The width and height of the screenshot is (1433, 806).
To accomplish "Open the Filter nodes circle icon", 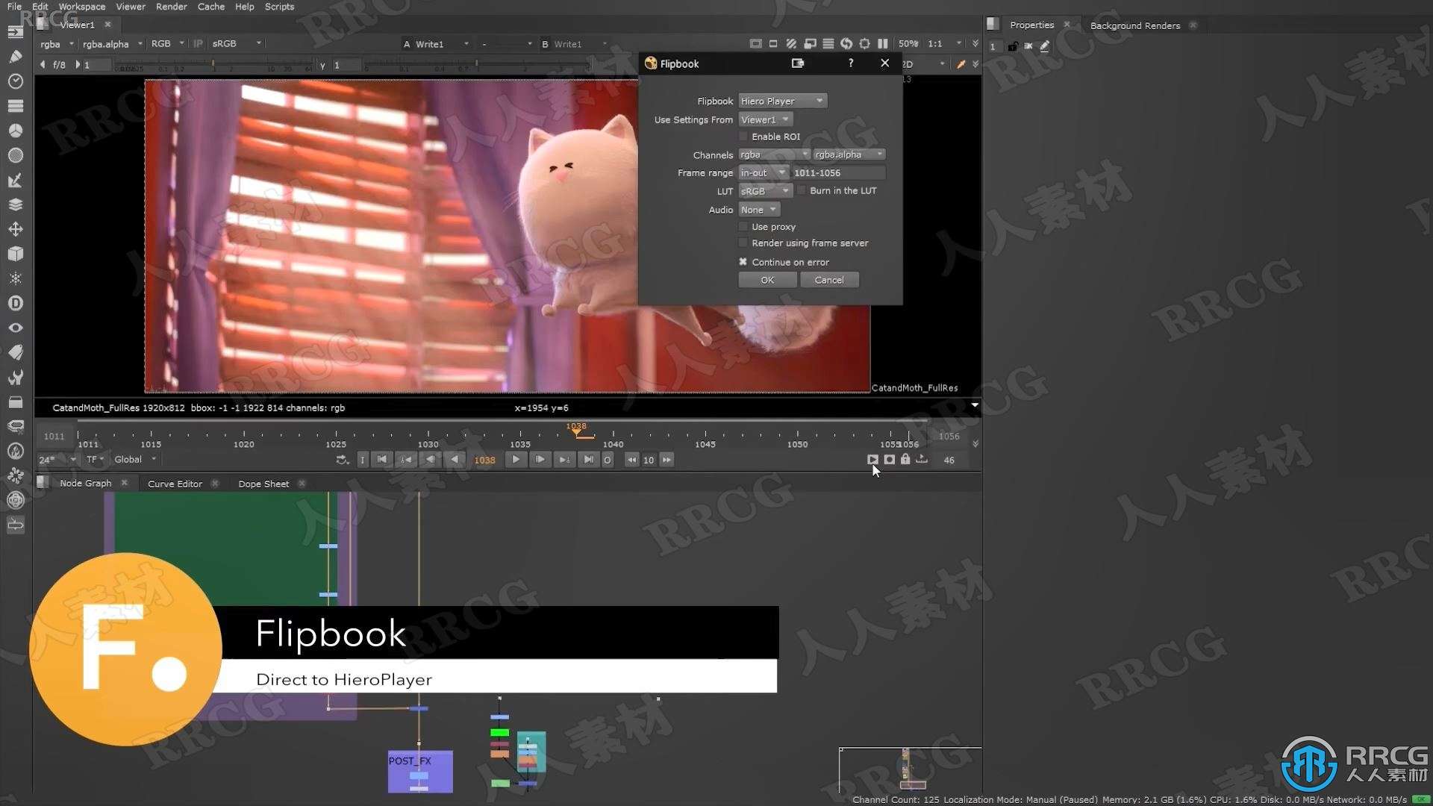I will click(x=15, y=155).
